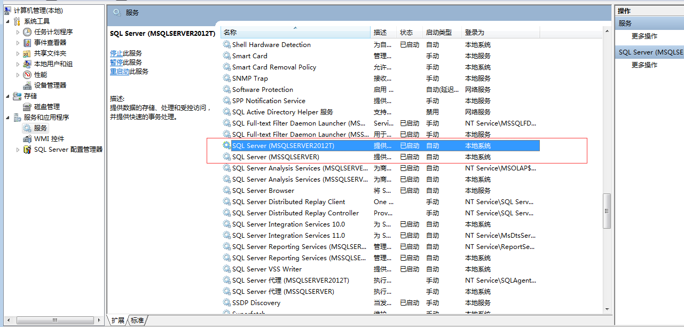
Task: Select SQL Server 代理 (MSSQLSERVER) row
Action: coord(381,292)
